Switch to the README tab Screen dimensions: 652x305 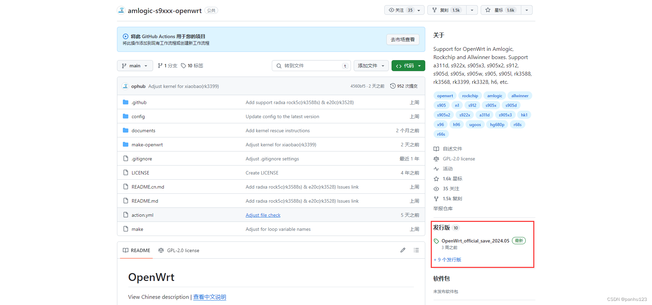137,250
